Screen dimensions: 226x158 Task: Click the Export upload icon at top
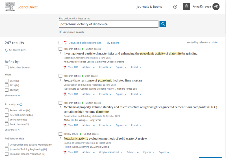click(x=108, y=43)
